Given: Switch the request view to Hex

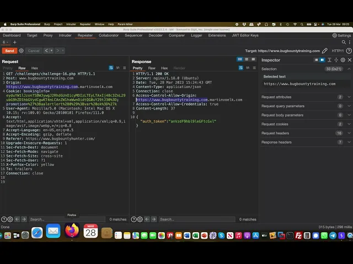Looking at the screenshot, I should [x=35, y=68].
